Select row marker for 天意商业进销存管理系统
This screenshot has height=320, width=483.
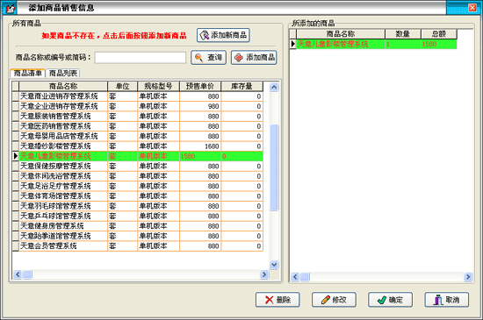point(16,96)
